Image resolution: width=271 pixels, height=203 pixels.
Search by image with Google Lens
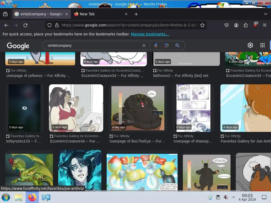(x=166, y=45)
